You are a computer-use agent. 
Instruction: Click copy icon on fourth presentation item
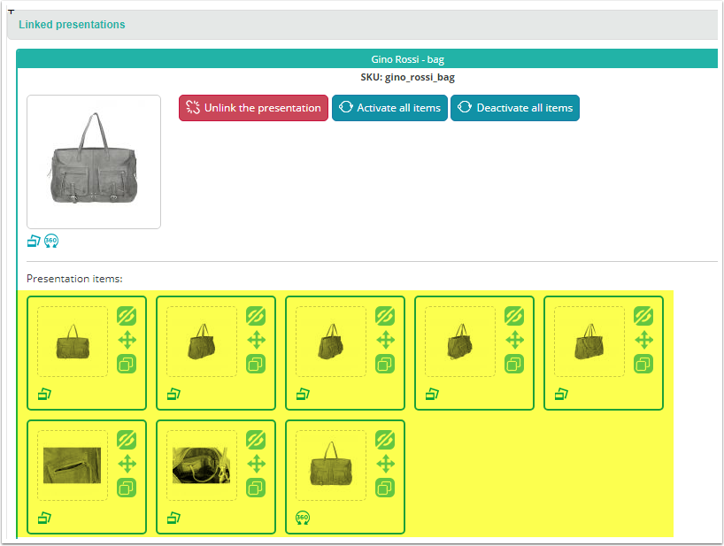click(x=514, y=364)
